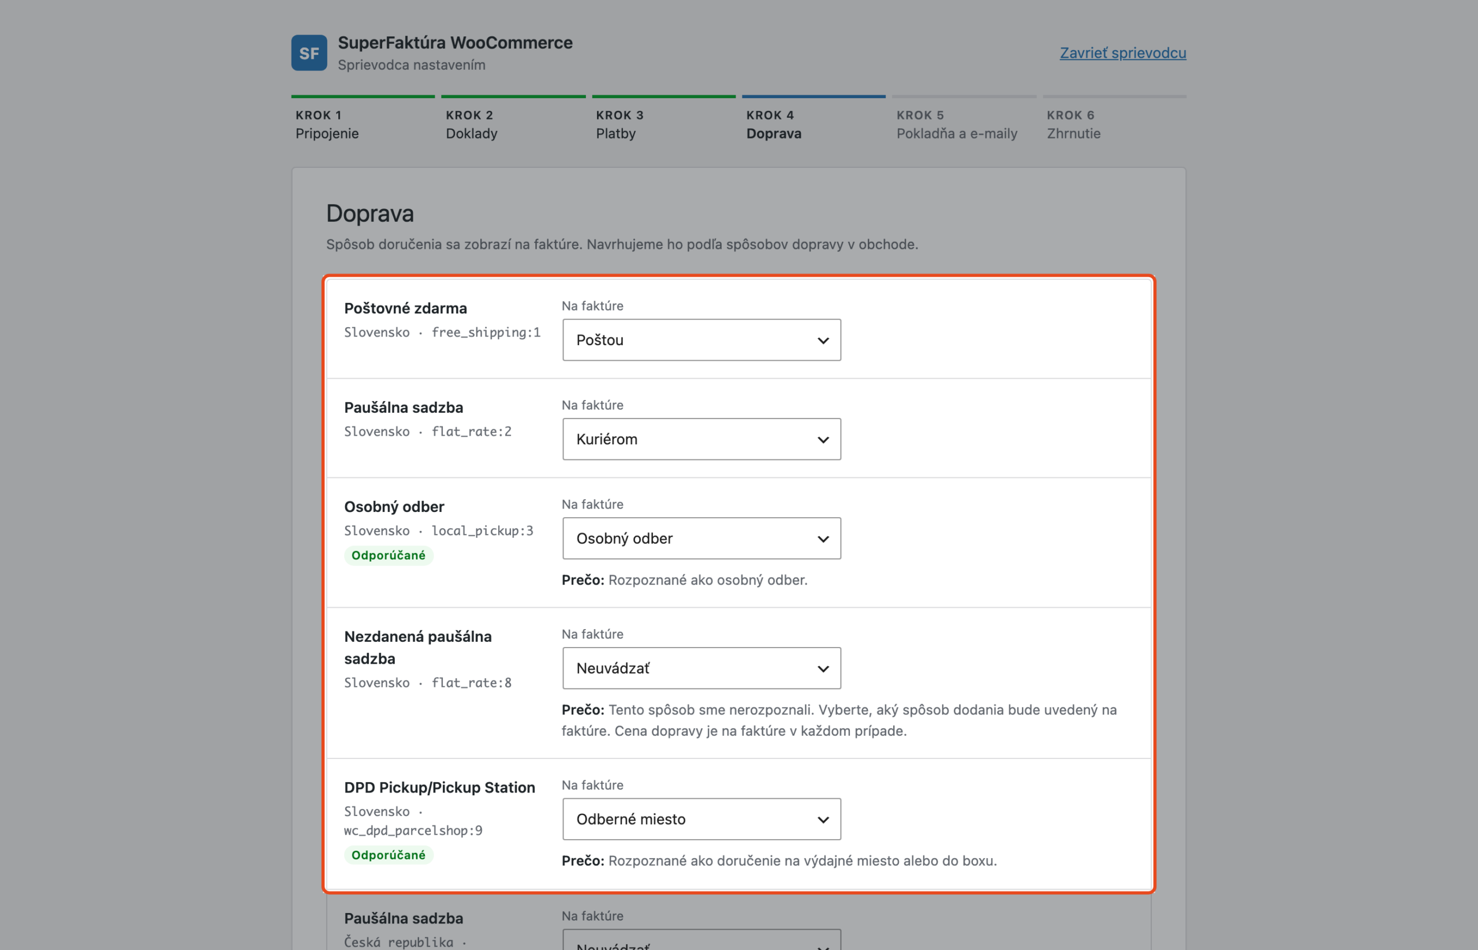The height and width of the screenshot is (950, 1478).
Task: Open the Osobný odber invoice dropdown
Action: (x=701, y=538)
